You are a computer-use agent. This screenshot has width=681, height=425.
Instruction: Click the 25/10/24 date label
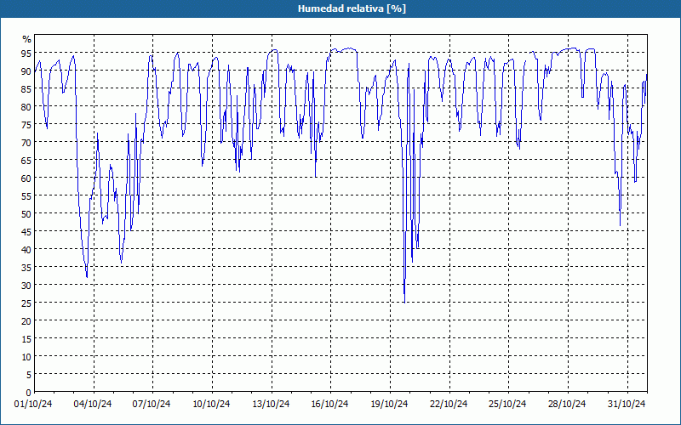point(507,404)
